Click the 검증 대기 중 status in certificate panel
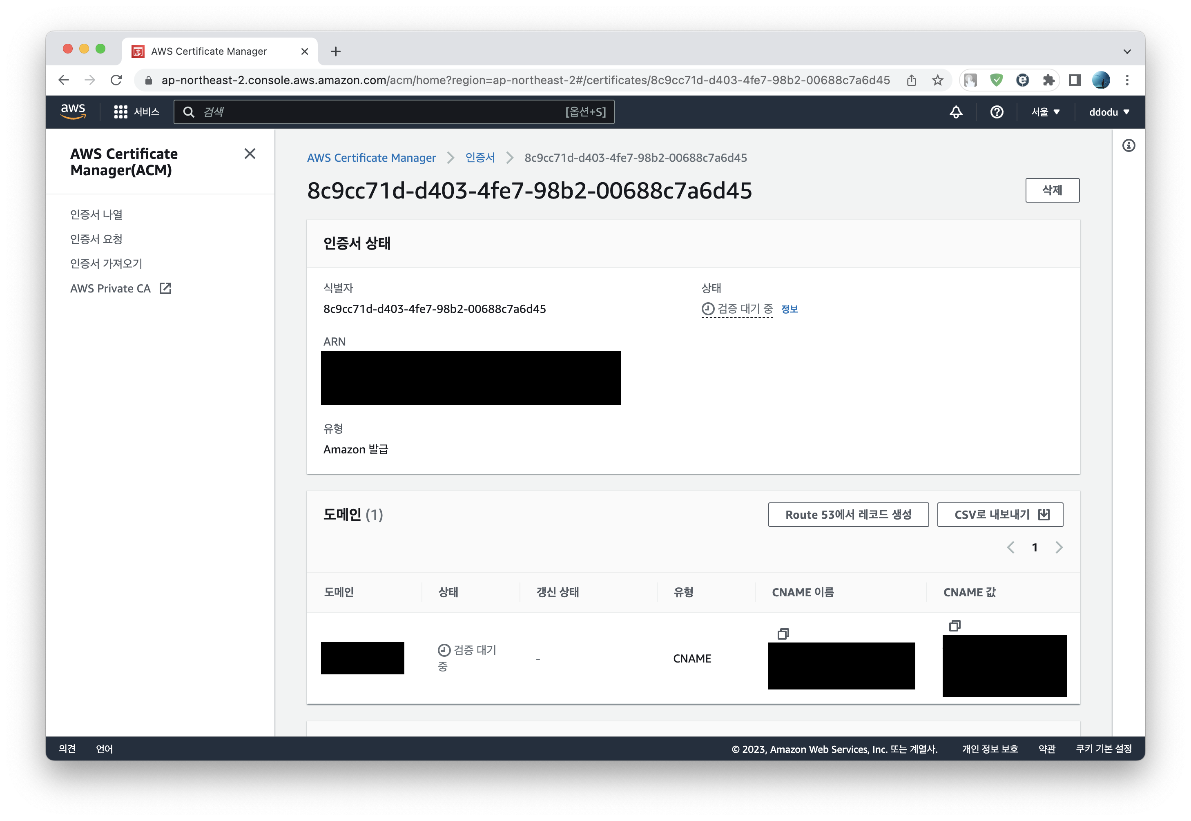The image size is (1191, 821). (737, 309)
